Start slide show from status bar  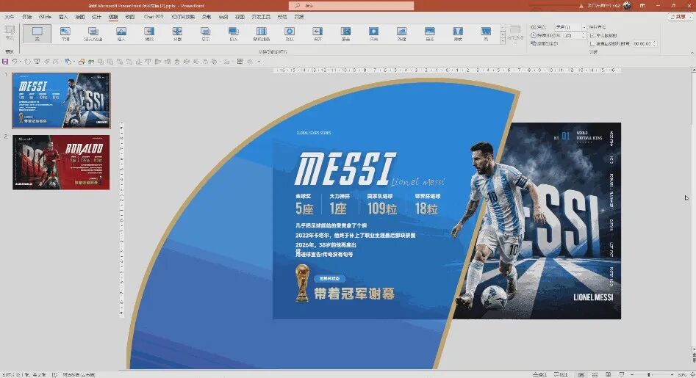[622, 374]
